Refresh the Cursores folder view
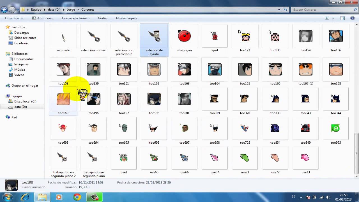 (x=286, y=10)
